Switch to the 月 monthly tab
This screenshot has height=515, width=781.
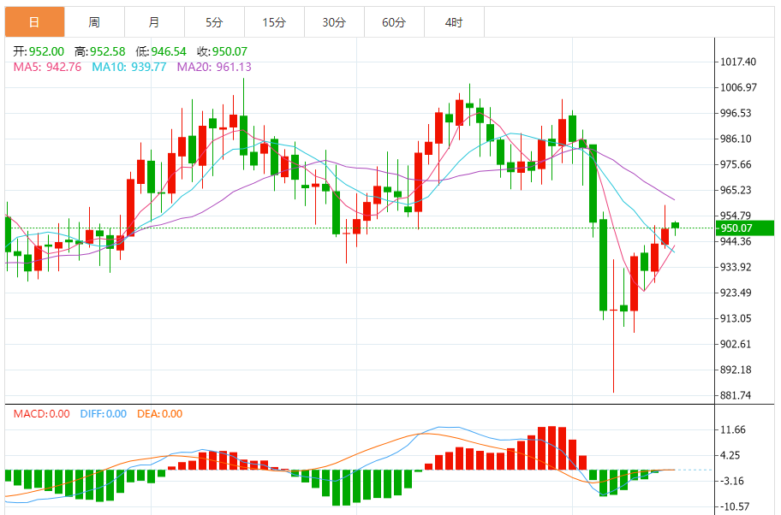tap(154, 22)
